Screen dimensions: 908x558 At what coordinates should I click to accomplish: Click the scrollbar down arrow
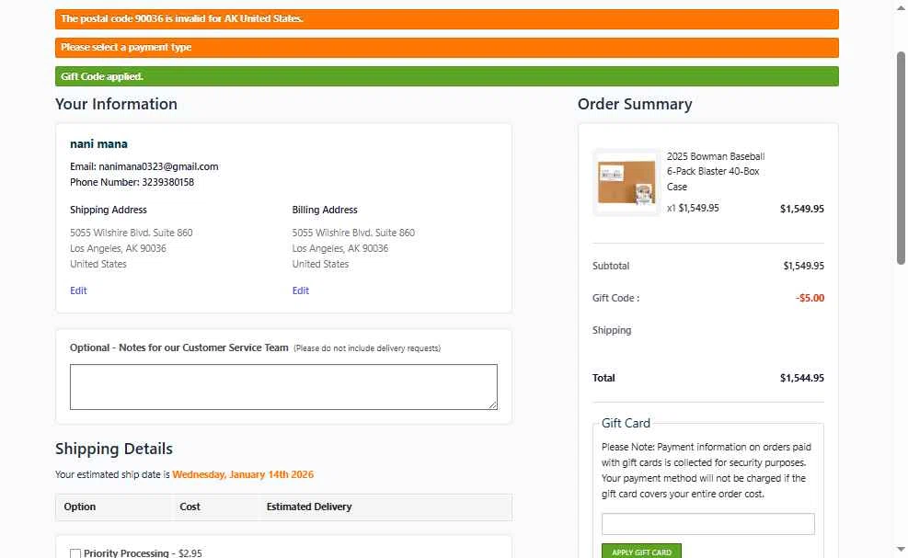901,549
